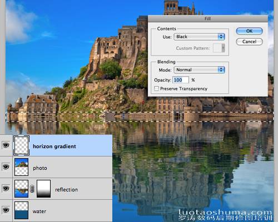Select the water layer thumbnail
This screenshot has width=278, height=222.
21,210
